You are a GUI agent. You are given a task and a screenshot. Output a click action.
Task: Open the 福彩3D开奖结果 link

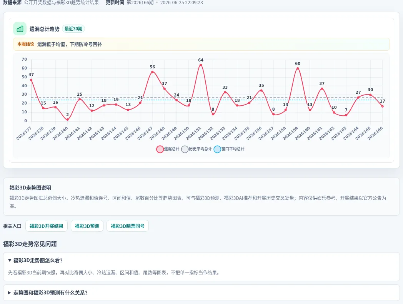pos(47,226)
